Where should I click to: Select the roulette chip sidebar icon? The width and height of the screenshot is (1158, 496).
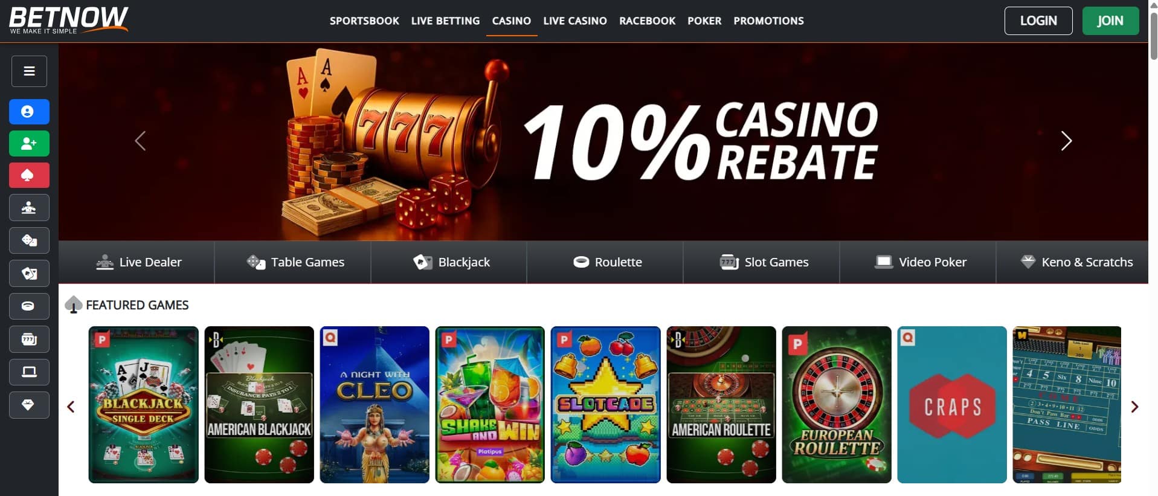click(29, 306)
